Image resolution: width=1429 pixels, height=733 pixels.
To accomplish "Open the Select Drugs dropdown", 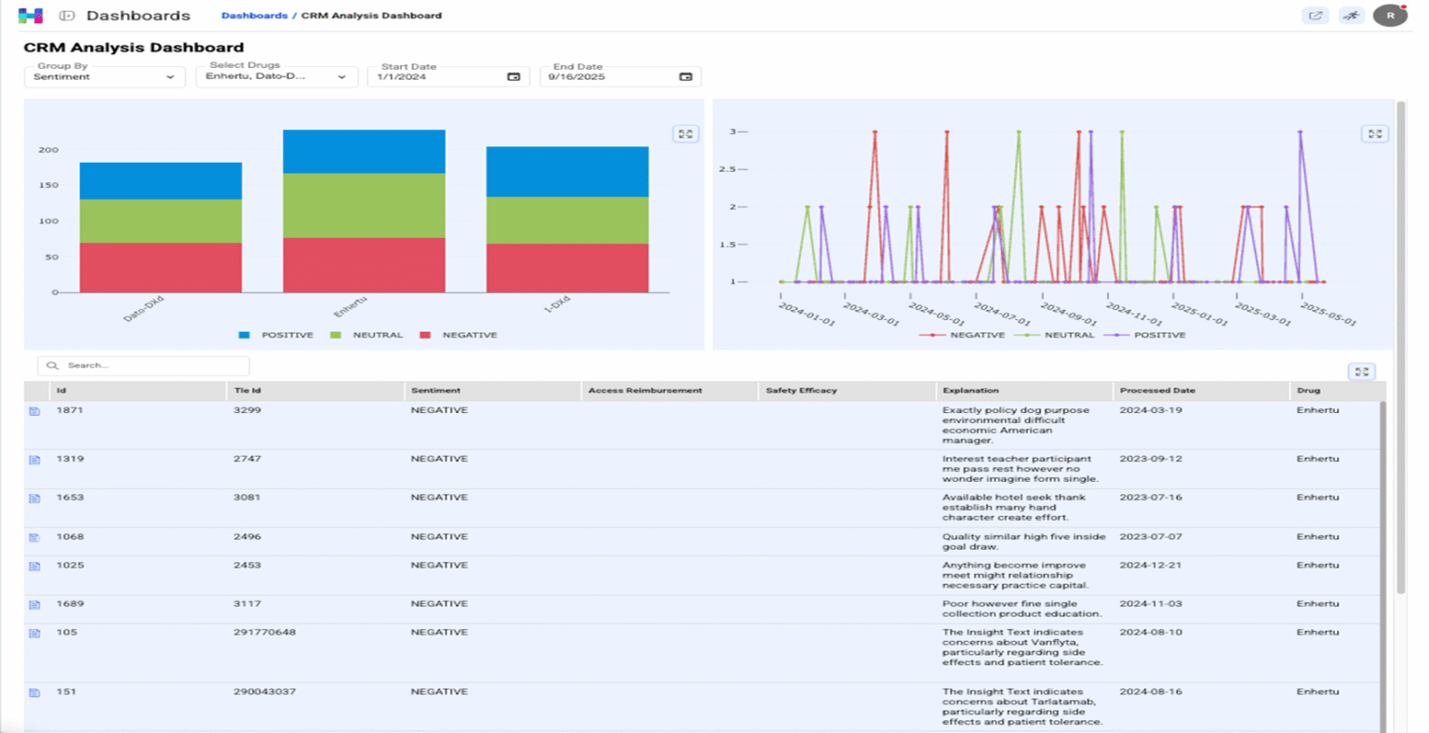I will (x=276, y=77).
